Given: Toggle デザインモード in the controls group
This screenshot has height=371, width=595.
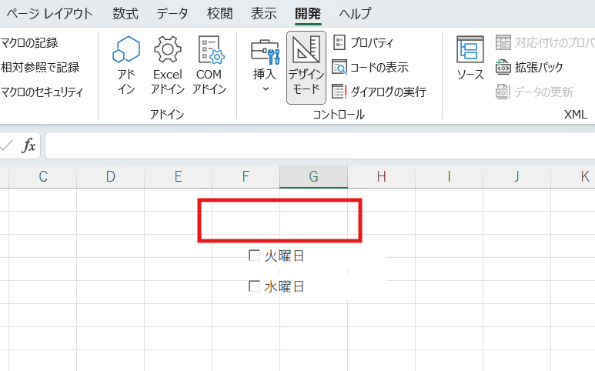Looking at the screenshot, I should [306, 67].
